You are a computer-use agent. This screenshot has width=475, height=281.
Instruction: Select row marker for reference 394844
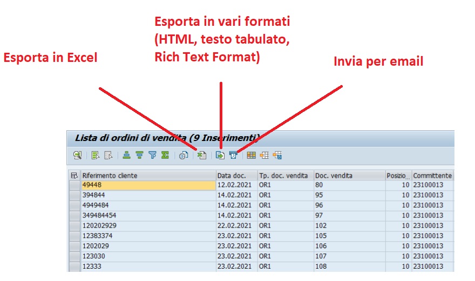(x=74, y=195)
